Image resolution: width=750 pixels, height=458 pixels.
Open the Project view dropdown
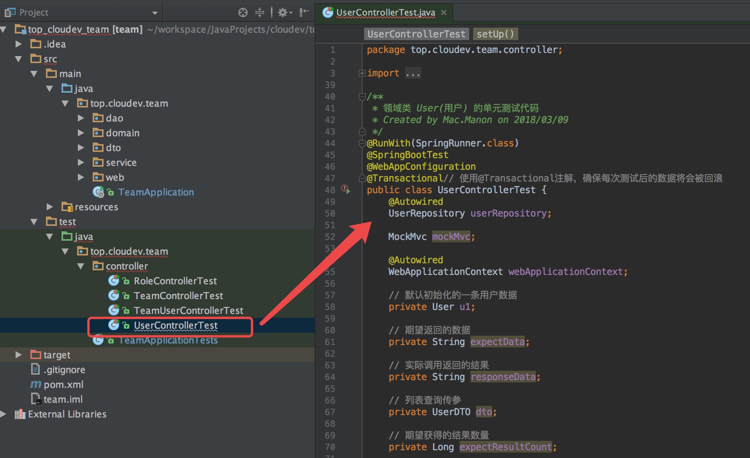pos(155,13)
